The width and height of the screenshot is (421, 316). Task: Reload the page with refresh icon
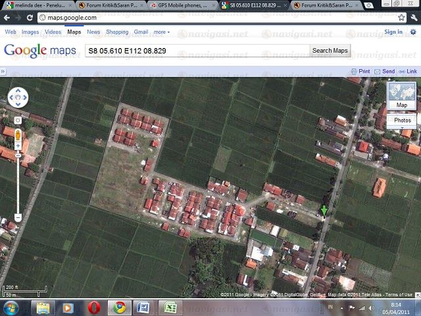click(30, 18)
